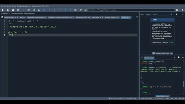Viewport: 185px width, 104px height.
Task: Click debugger step over icon
Action: pyautogui.click(x=49, y=10)
